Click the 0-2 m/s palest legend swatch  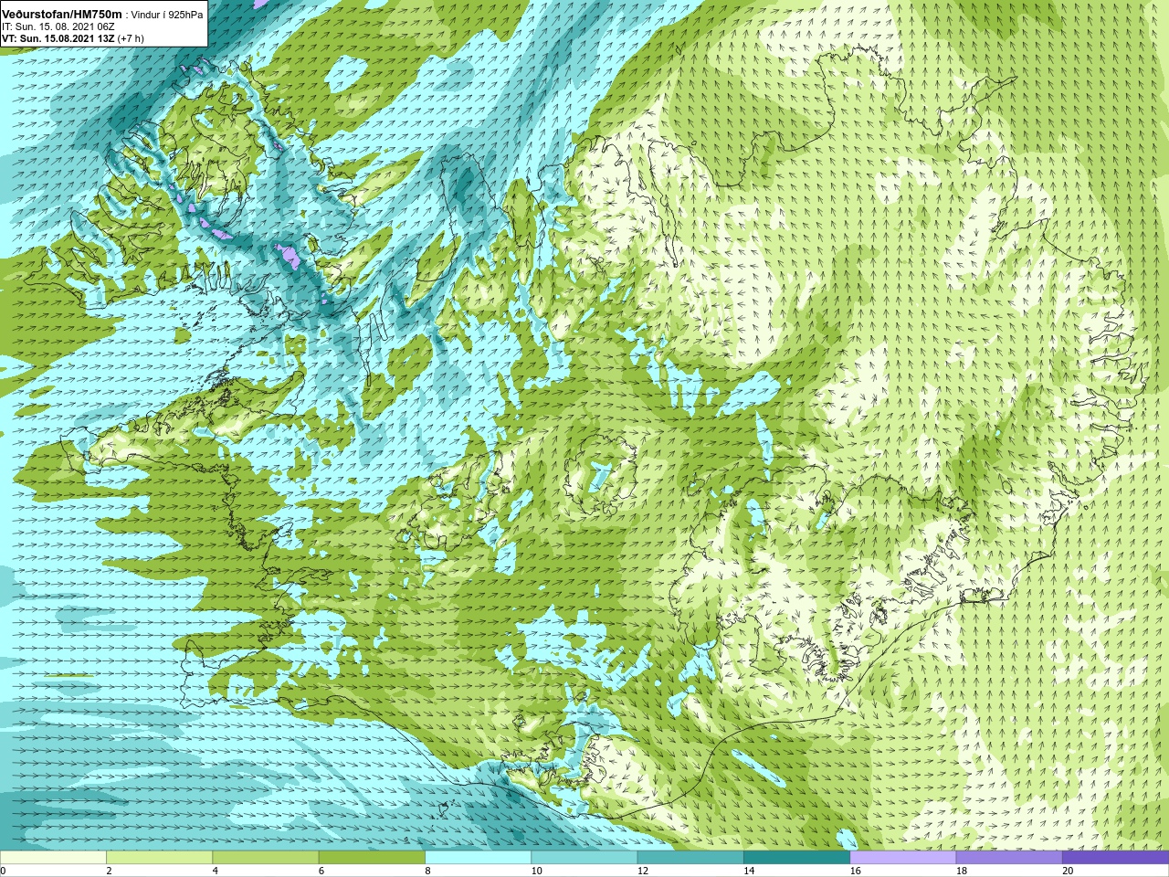pyautogui.click(x=53, y=858)
